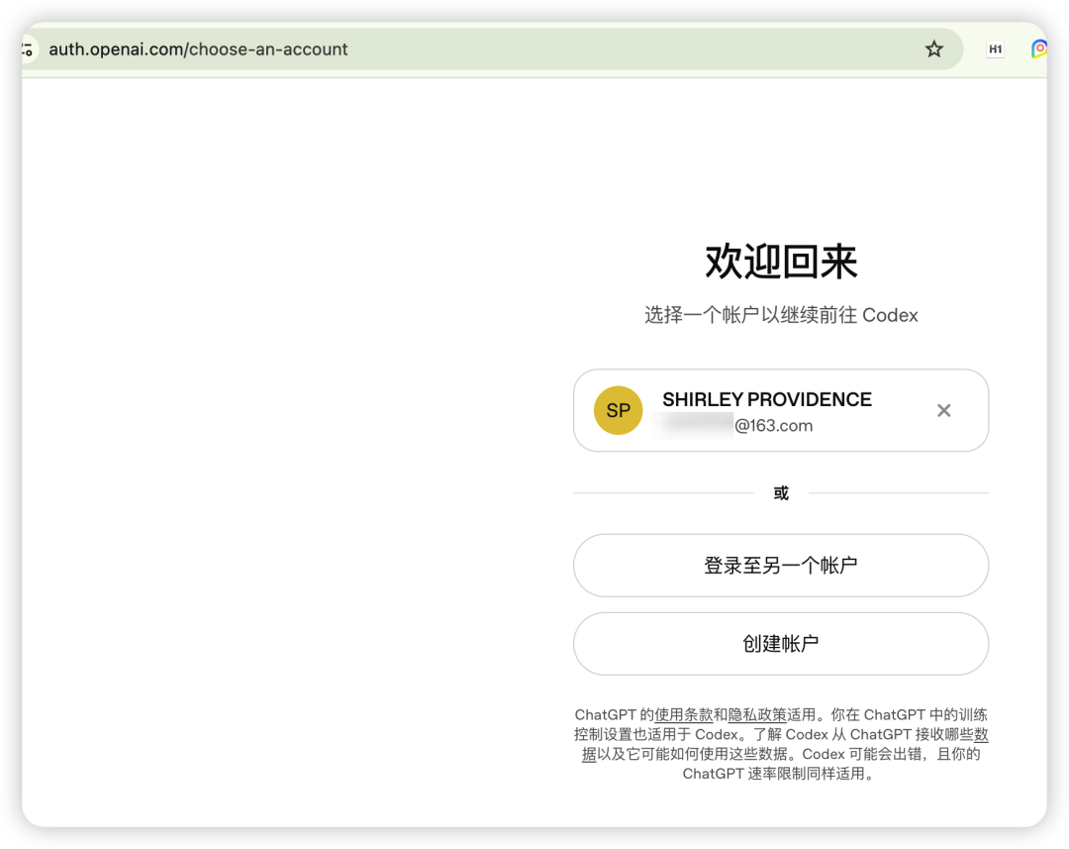This screenshot has width=1069, height=849.
Task: Remove the SHIRLEY PROVIDENCE account with X
Action: (x=943, y=410)
